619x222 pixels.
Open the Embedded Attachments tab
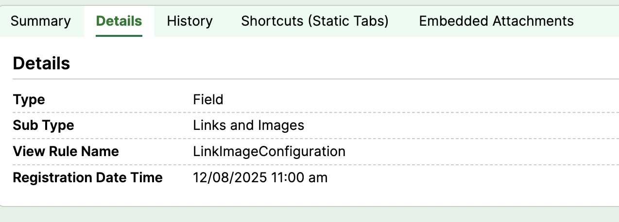click(x=496, y=21)
